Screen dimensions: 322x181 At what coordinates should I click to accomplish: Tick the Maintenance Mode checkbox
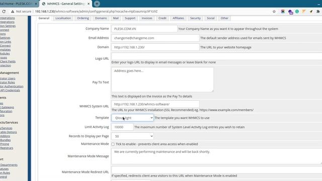coord(113,144)
